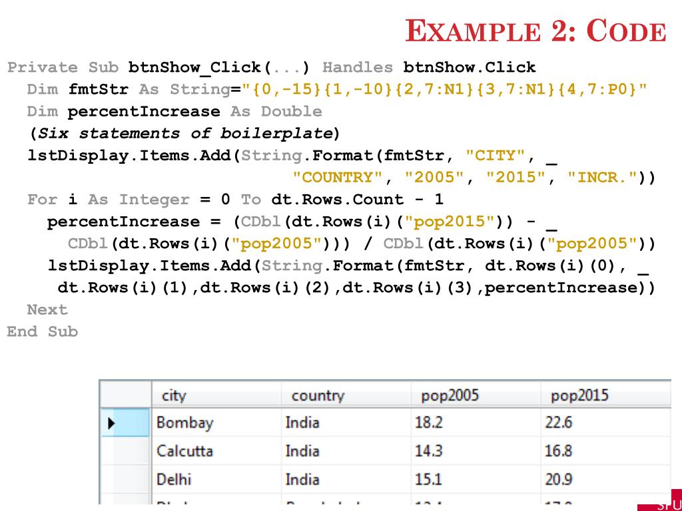682x511 pixels.
Task: Click the "INCR." string literal in the code
Action: (602, 177)
